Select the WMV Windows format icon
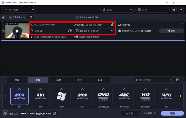This screenshot has width=186, height=118. pyautogui.click(x=61, y=96)
